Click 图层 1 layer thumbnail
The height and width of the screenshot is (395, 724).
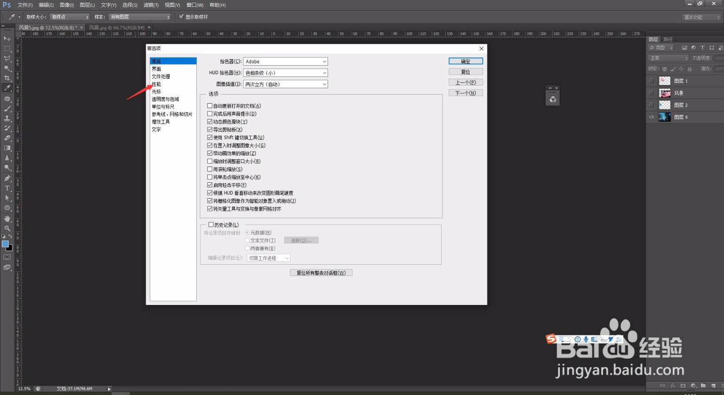coord(665,81)
